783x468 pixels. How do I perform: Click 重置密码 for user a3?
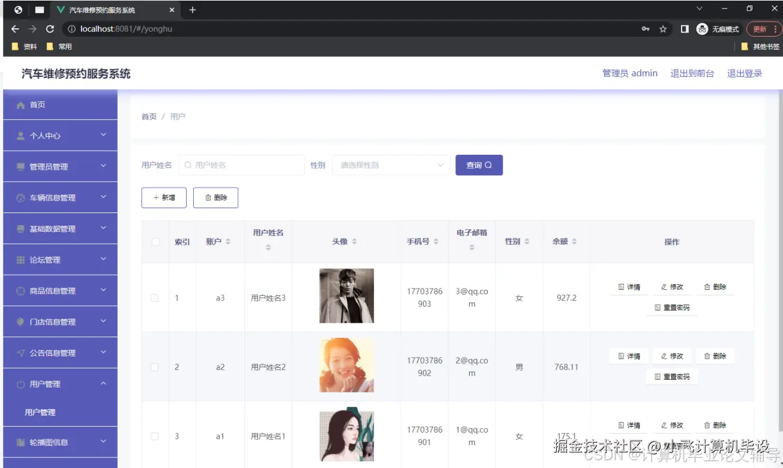click(672, 308)
